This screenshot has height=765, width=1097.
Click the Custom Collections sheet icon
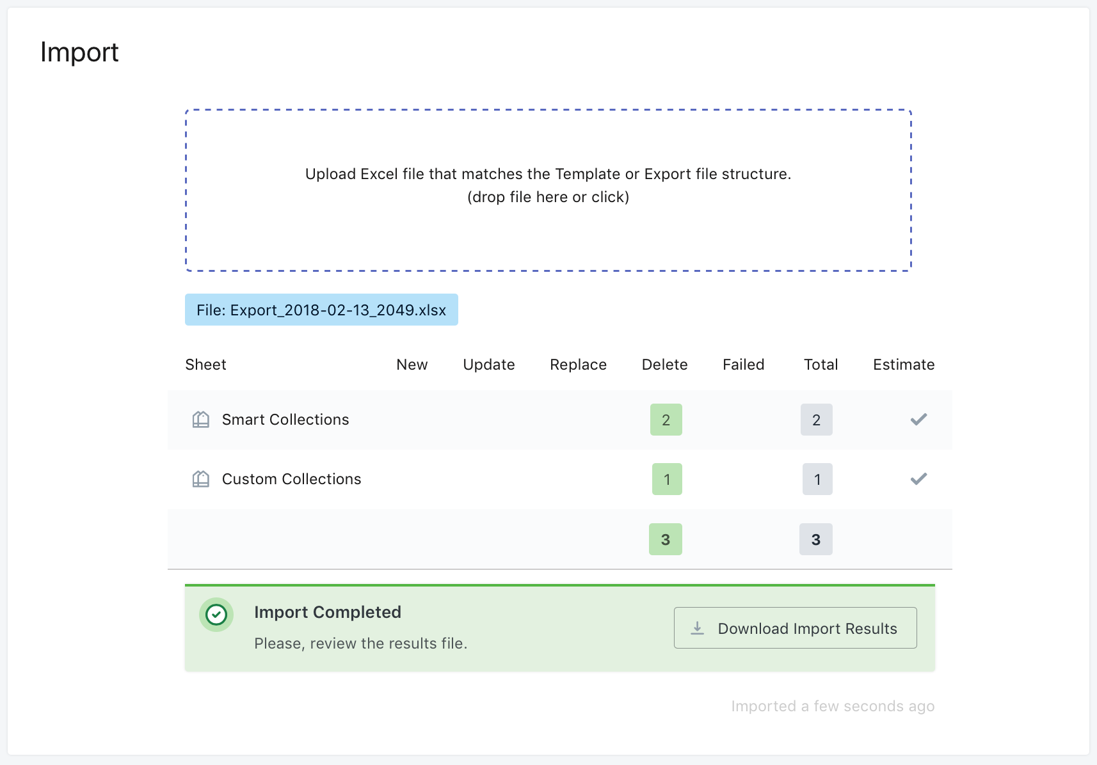pos(201,479)
